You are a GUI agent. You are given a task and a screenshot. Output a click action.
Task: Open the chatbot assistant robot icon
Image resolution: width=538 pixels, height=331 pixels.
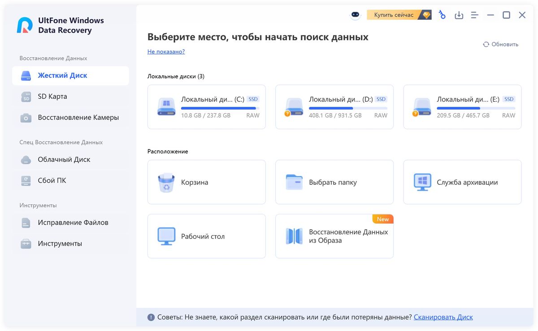click(x=356, y=15)
